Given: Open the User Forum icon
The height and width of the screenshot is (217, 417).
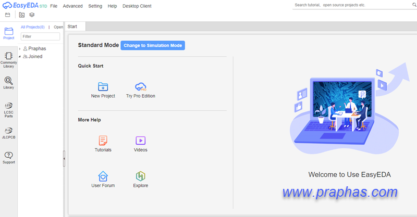Looking at the screenshot, I should click(103, 180).
